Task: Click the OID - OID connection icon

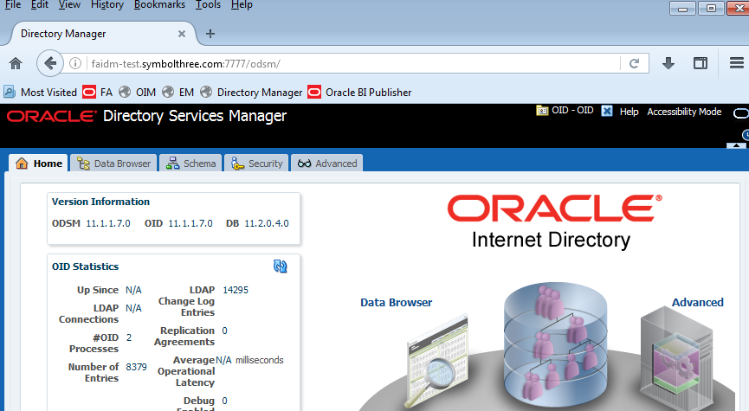Action: tap(542, 112)
